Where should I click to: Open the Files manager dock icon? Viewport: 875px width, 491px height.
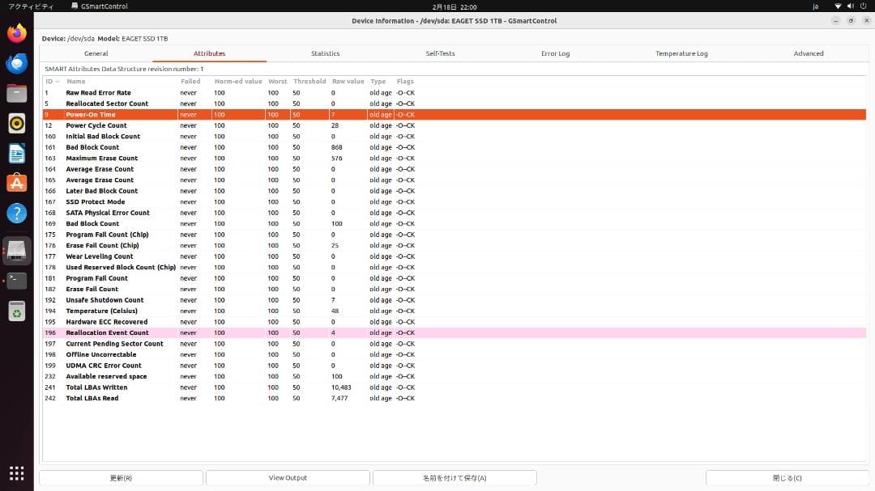tap(17, 94)
